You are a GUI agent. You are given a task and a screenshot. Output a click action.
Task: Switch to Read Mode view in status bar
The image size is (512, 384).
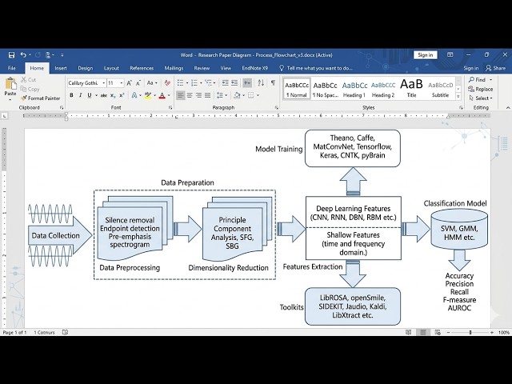coord(408,332)
